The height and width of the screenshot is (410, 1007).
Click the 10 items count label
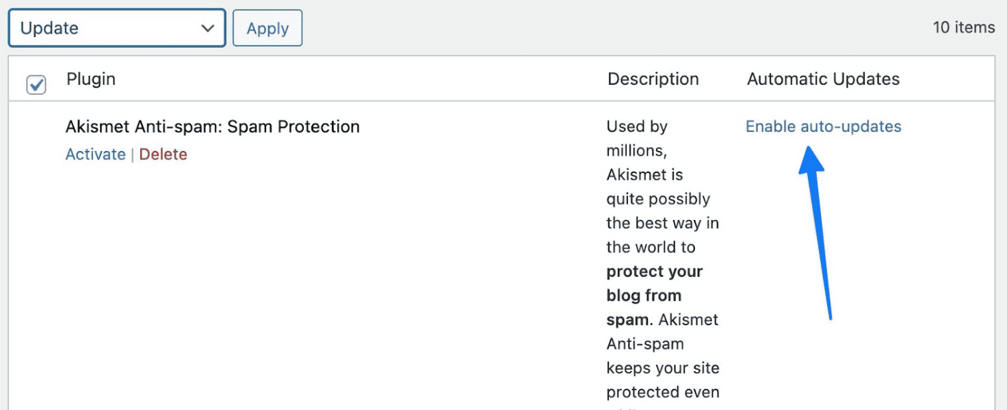(963, 28)
